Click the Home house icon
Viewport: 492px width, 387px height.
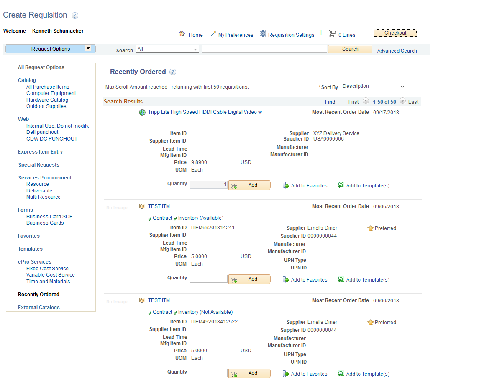click(x=182, y=33)
